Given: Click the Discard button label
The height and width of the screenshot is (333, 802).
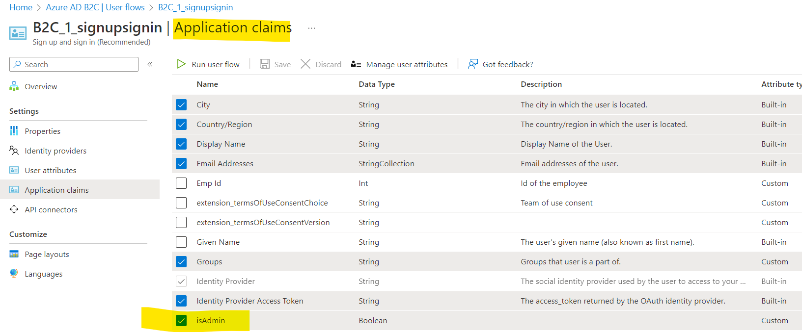Looking at the screenshot, I should tap(328, 64).
